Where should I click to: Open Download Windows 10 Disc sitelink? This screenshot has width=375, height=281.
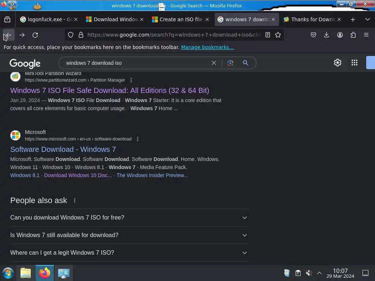coord(78,175)
